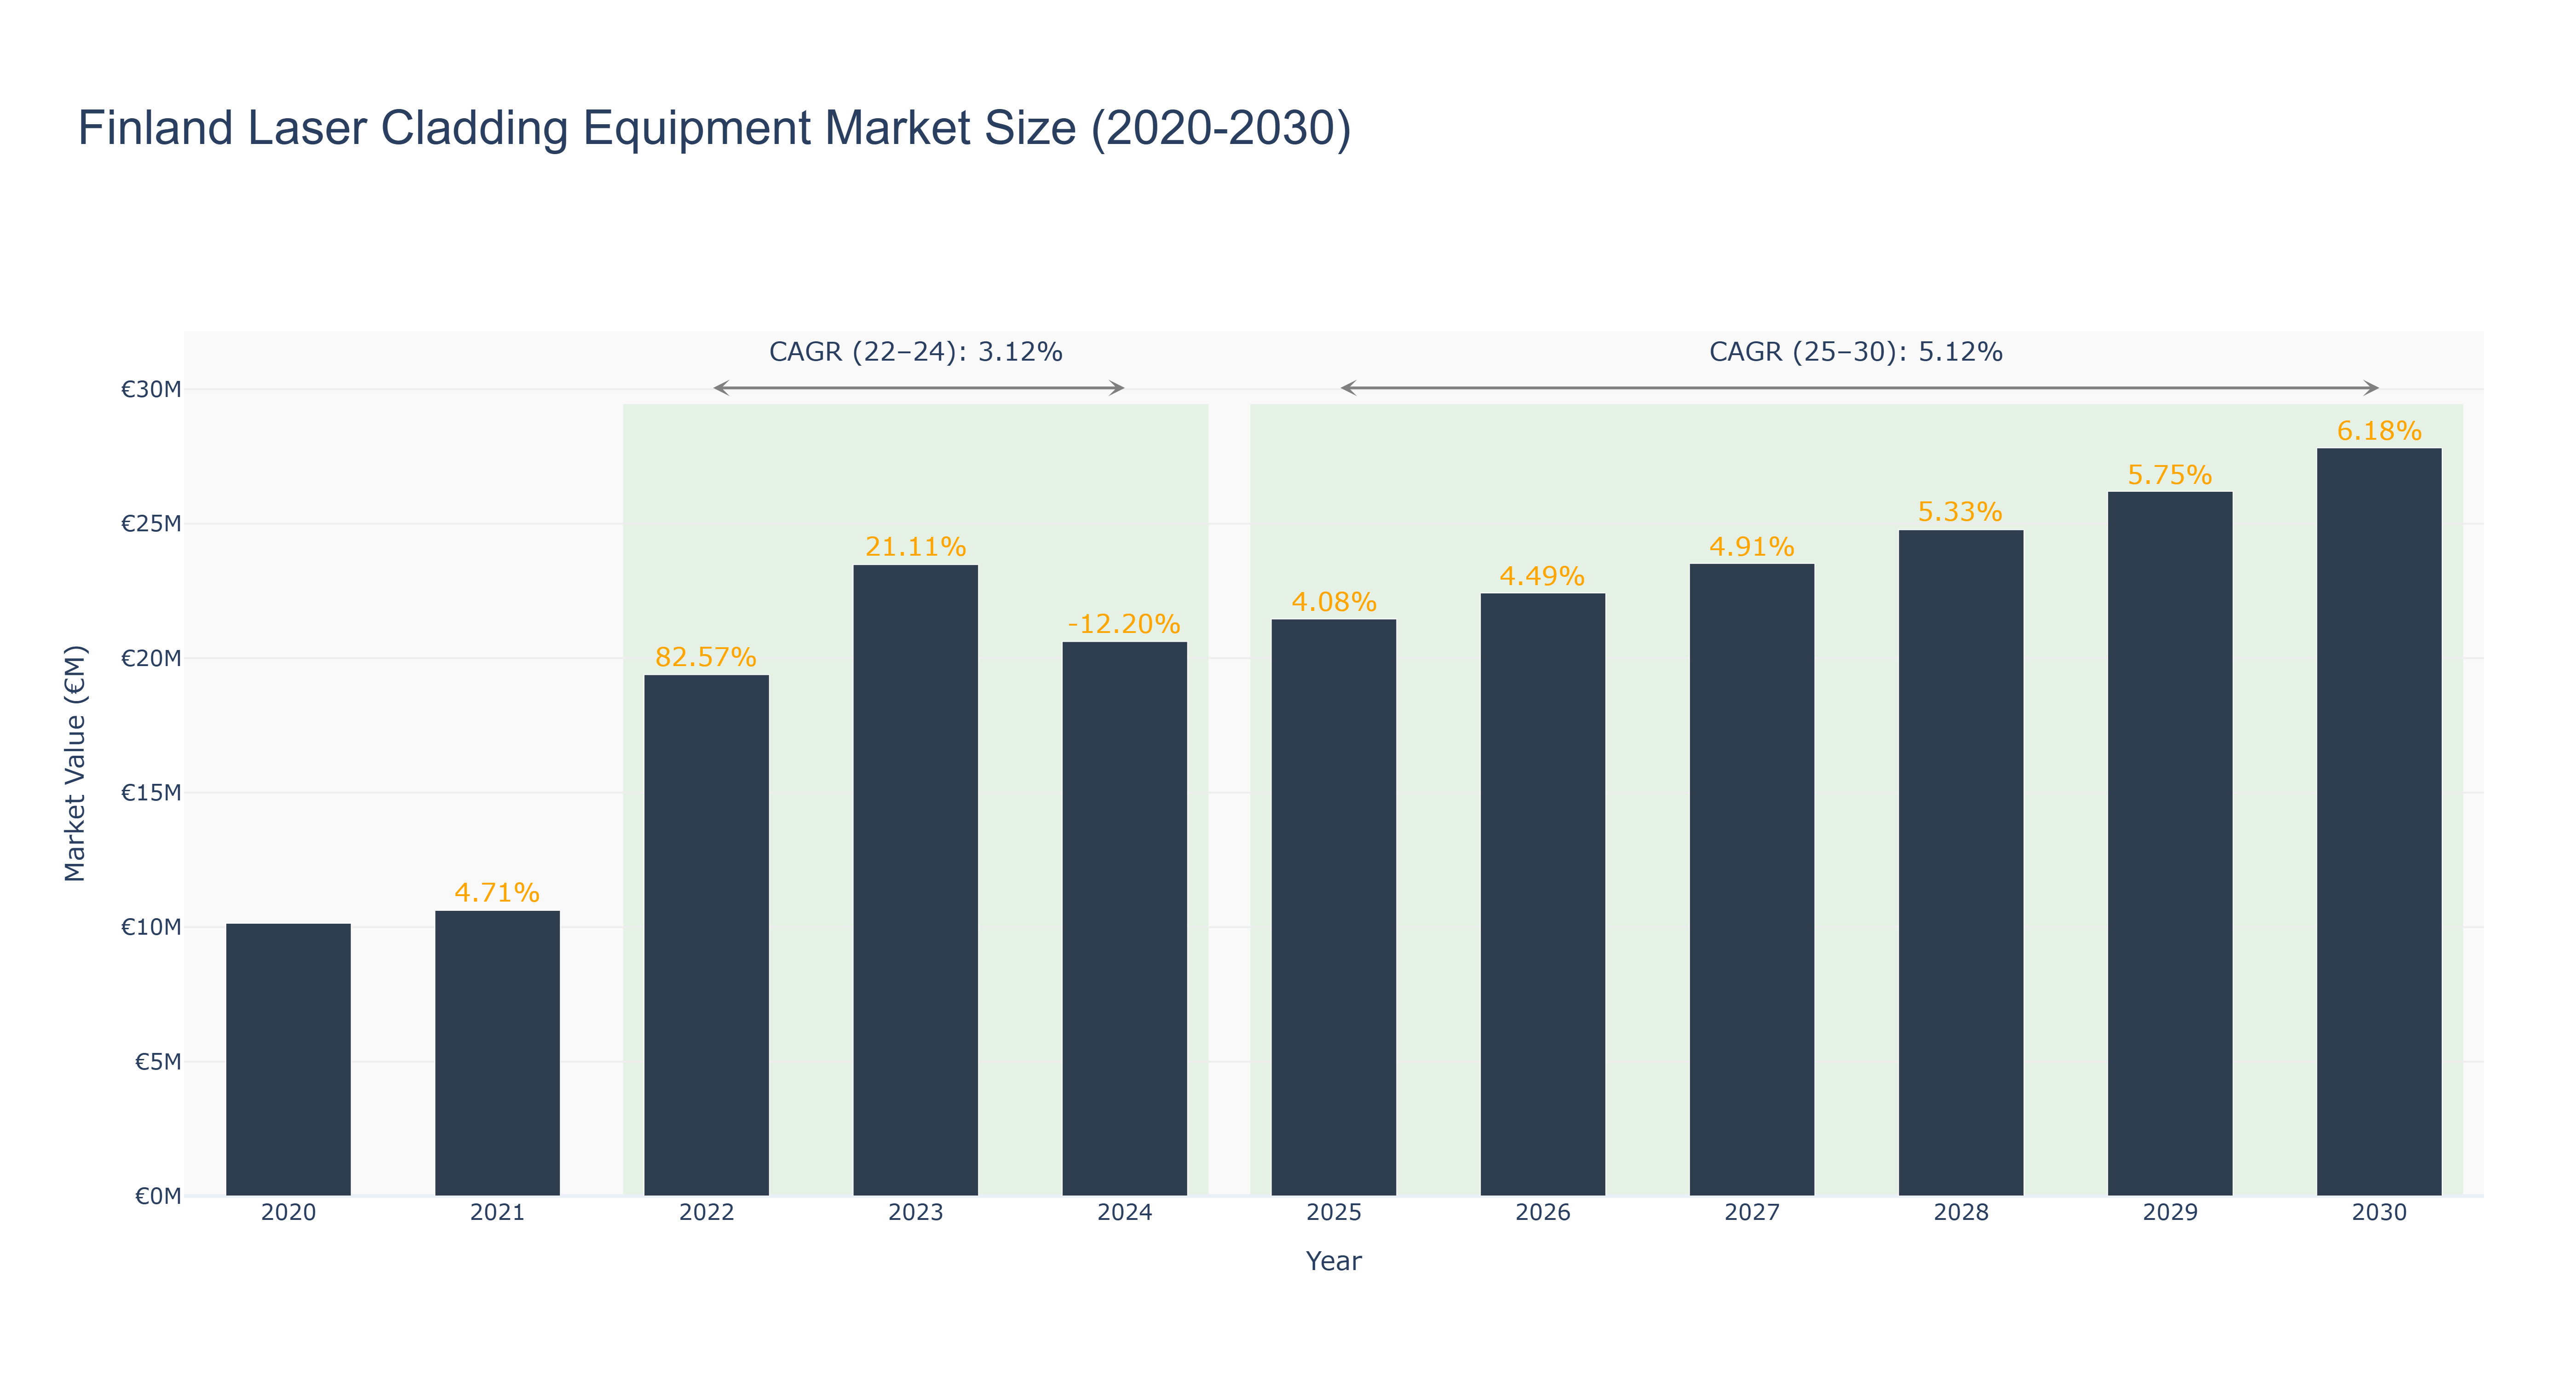Click the 2025 bar

1333,907
